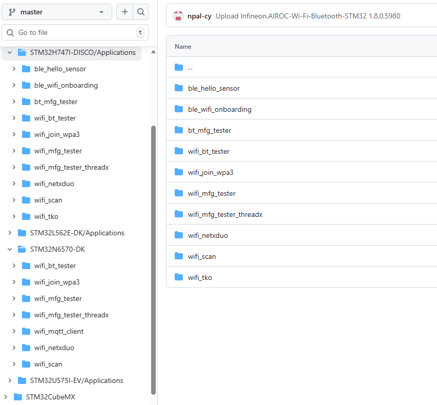Click folder icon beside wifi_netxduo in file list
This screenshot has height=405, width=437.
179,235
